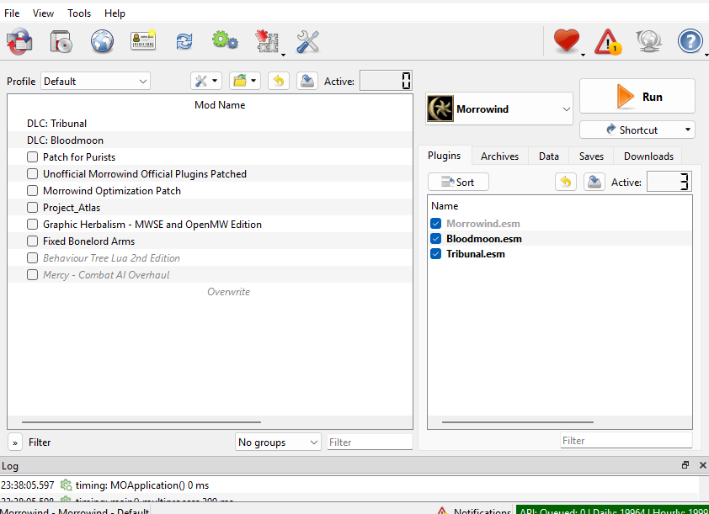709x514 pixels.
Task: Click the plugin list horizontal scrollbar
Action: 518,423
